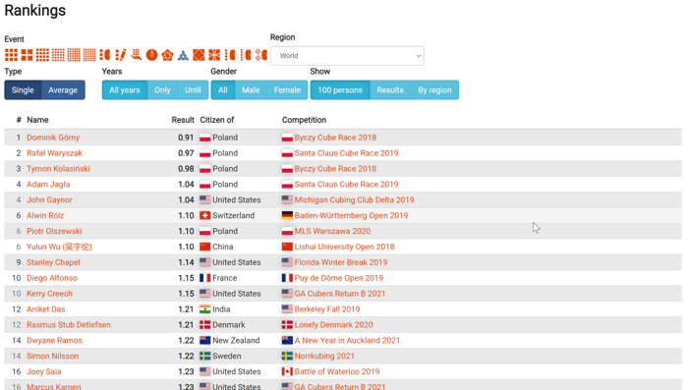Open Aniket Das's profile link

tap(45, 309)
